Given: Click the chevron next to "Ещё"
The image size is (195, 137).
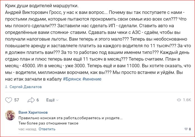Looking at the screenshot, I should [57, 100].
